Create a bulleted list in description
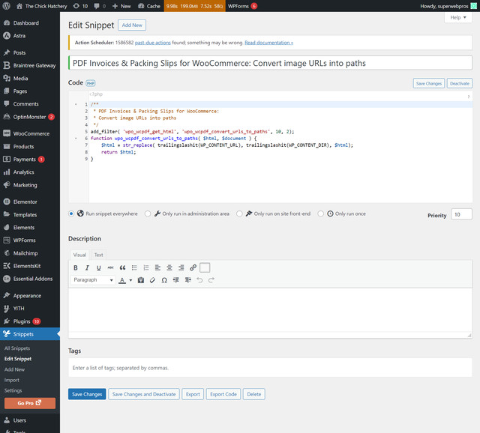This screenshot has width=480, height=433. [134, 268]
